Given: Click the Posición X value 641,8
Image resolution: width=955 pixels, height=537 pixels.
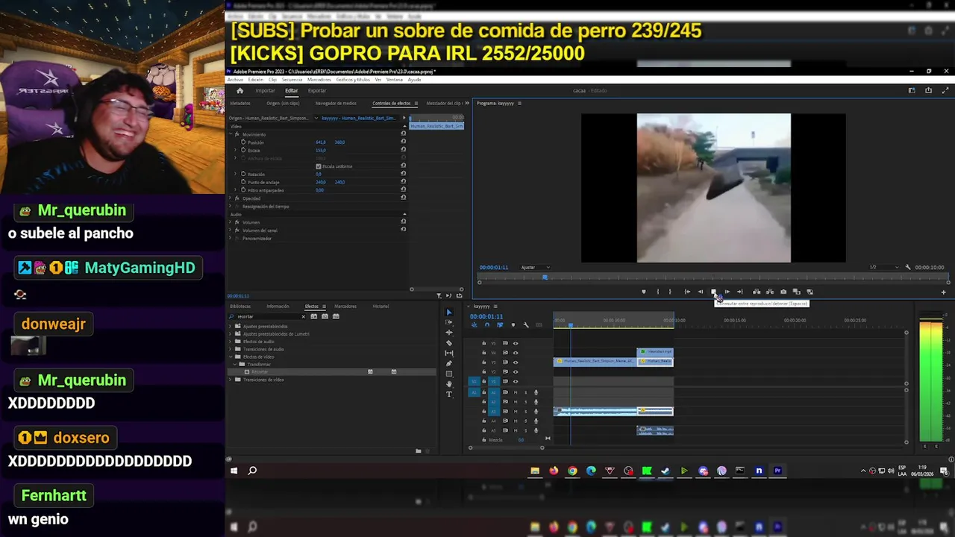Looking at the screenshot, I should pos(320,142).
